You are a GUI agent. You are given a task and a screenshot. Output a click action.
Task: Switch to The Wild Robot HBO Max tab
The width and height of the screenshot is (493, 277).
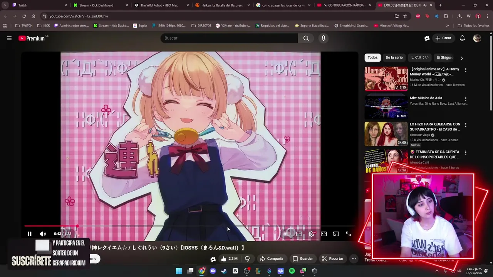[x=162, y=5]
